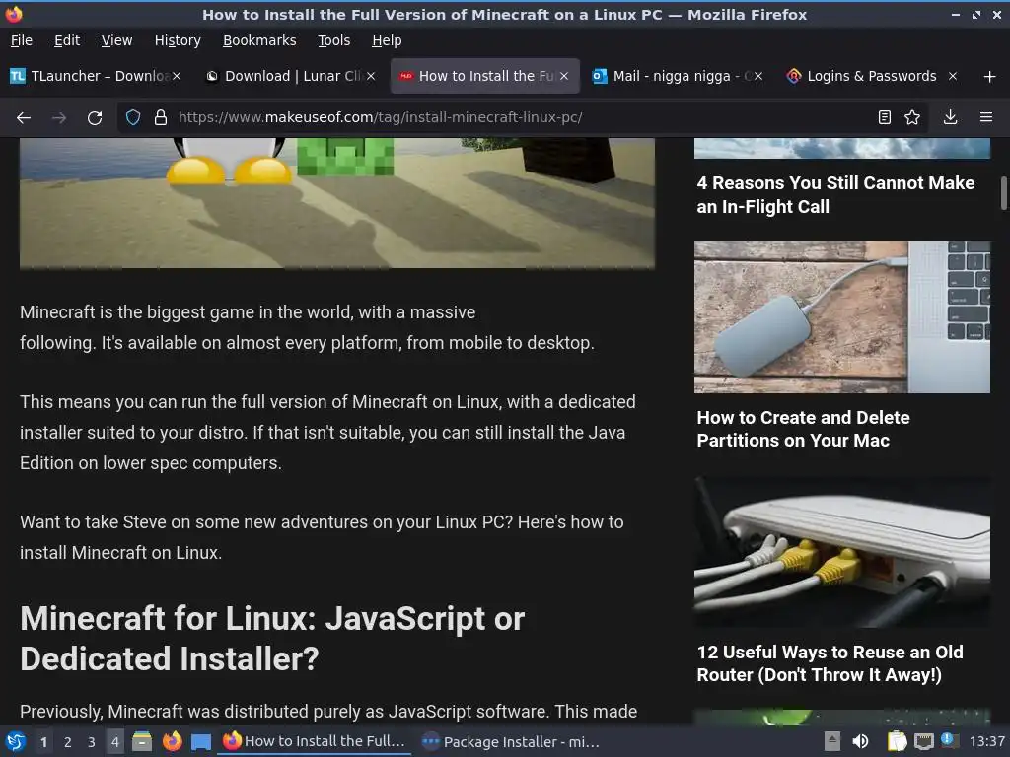Click the site security padlock icon

[161, 118]
